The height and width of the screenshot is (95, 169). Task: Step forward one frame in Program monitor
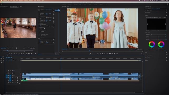(105, 53)
